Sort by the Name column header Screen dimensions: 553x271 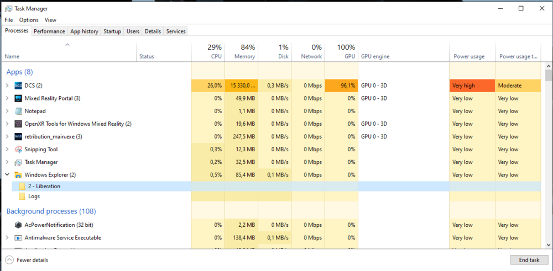coord(69,52)
